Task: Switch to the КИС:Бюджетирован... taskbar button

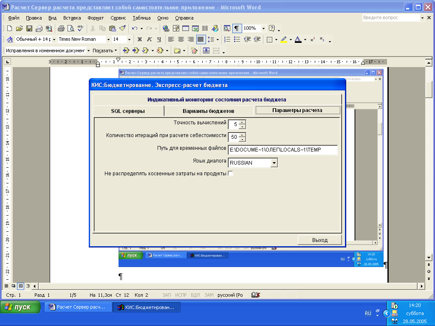Action: click(147, 307)
